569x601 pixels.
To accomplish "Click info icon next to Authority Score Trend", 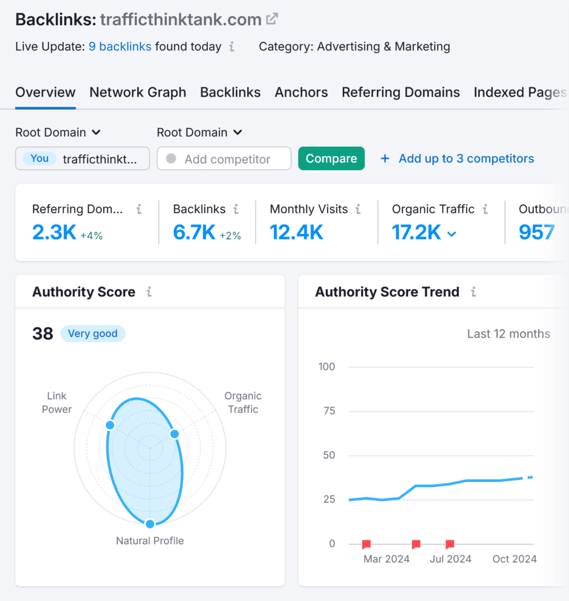I will tap(473, 292).
